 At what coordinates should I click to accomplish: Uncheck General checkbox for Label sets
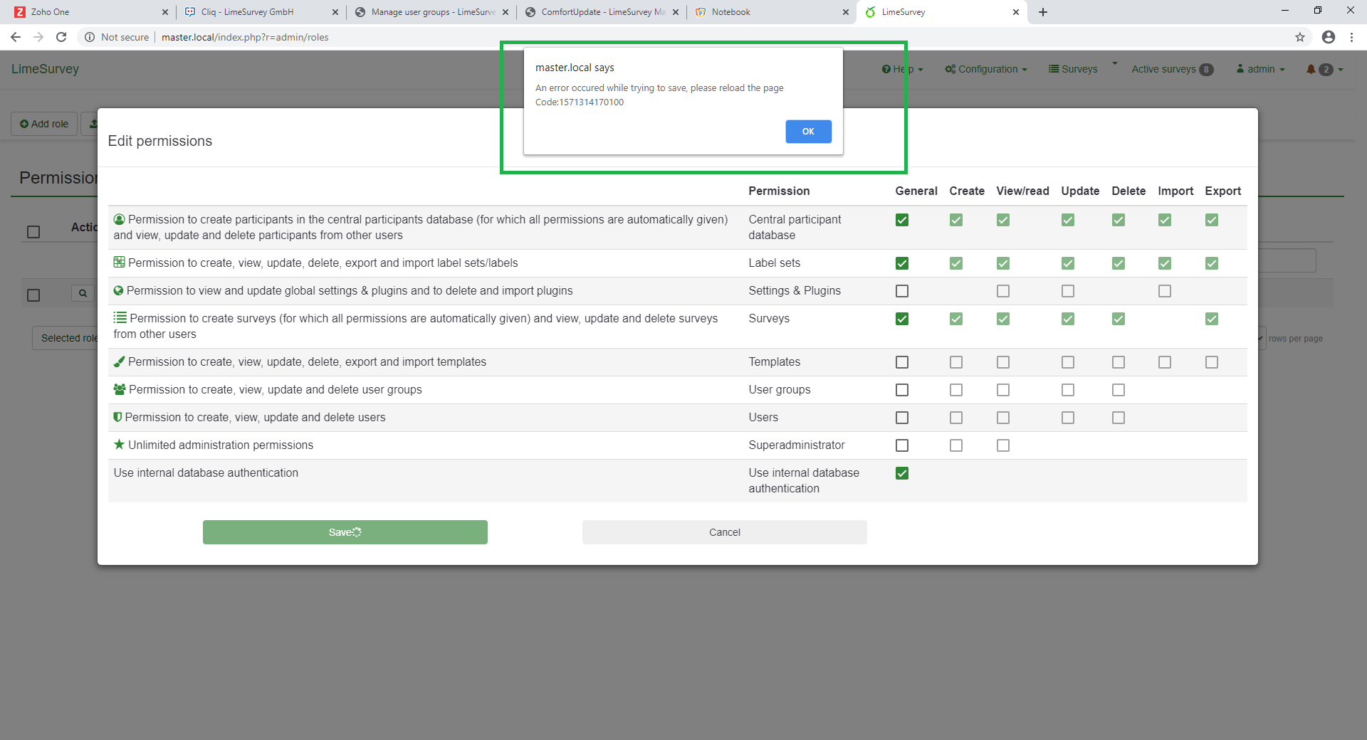pyautogui.click(x=902, y=263)
